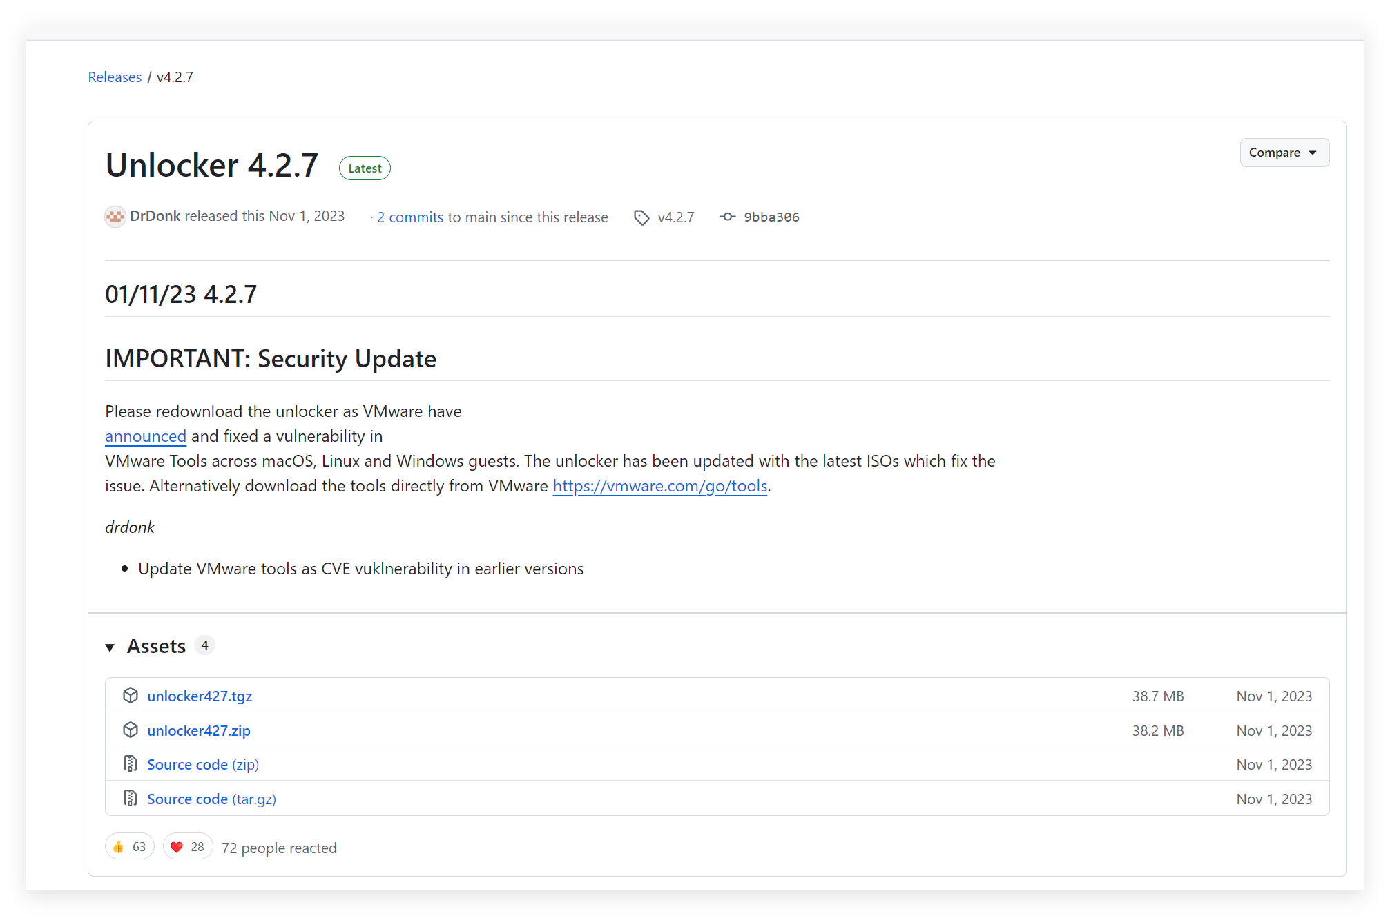
Task: Download unlocker427.tgz
Action: point(200,696)
